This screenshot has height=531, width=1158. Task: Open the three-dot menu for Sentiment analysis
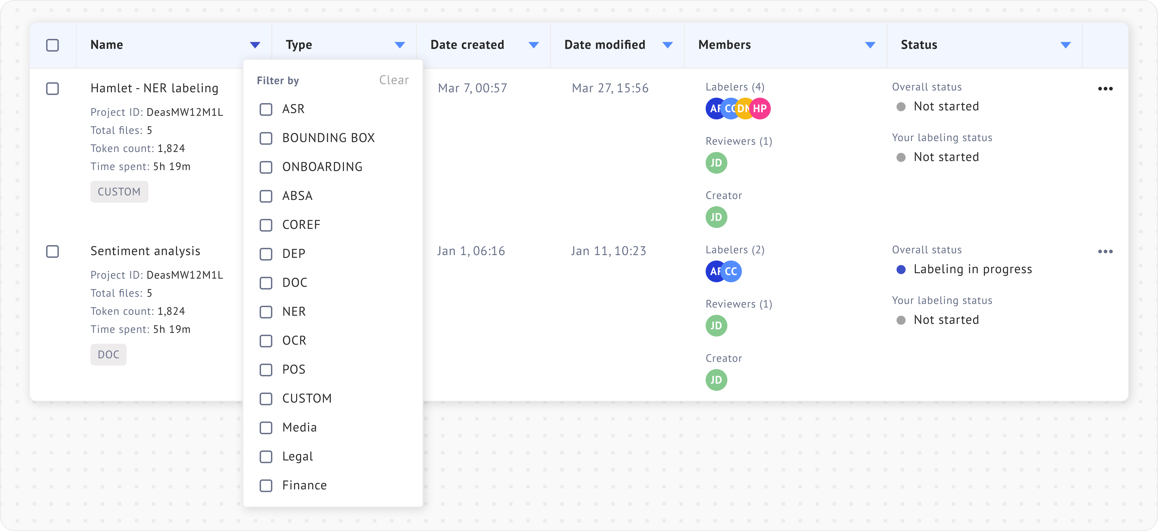pyautogui.click(x=1105, y=251)
